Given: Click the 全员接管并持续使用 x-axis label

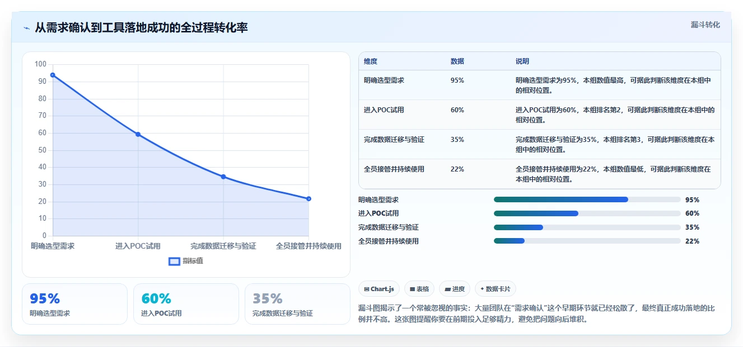Looking at the screenshot, I should point(309,246).
